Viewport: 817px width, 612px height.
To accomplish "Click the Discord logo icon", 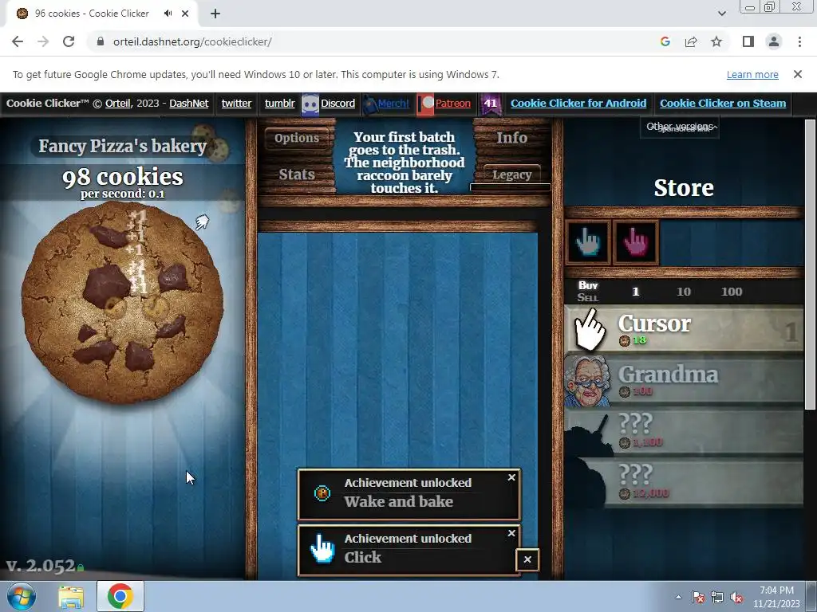I will pyautogui.click(x=310, y=104).
